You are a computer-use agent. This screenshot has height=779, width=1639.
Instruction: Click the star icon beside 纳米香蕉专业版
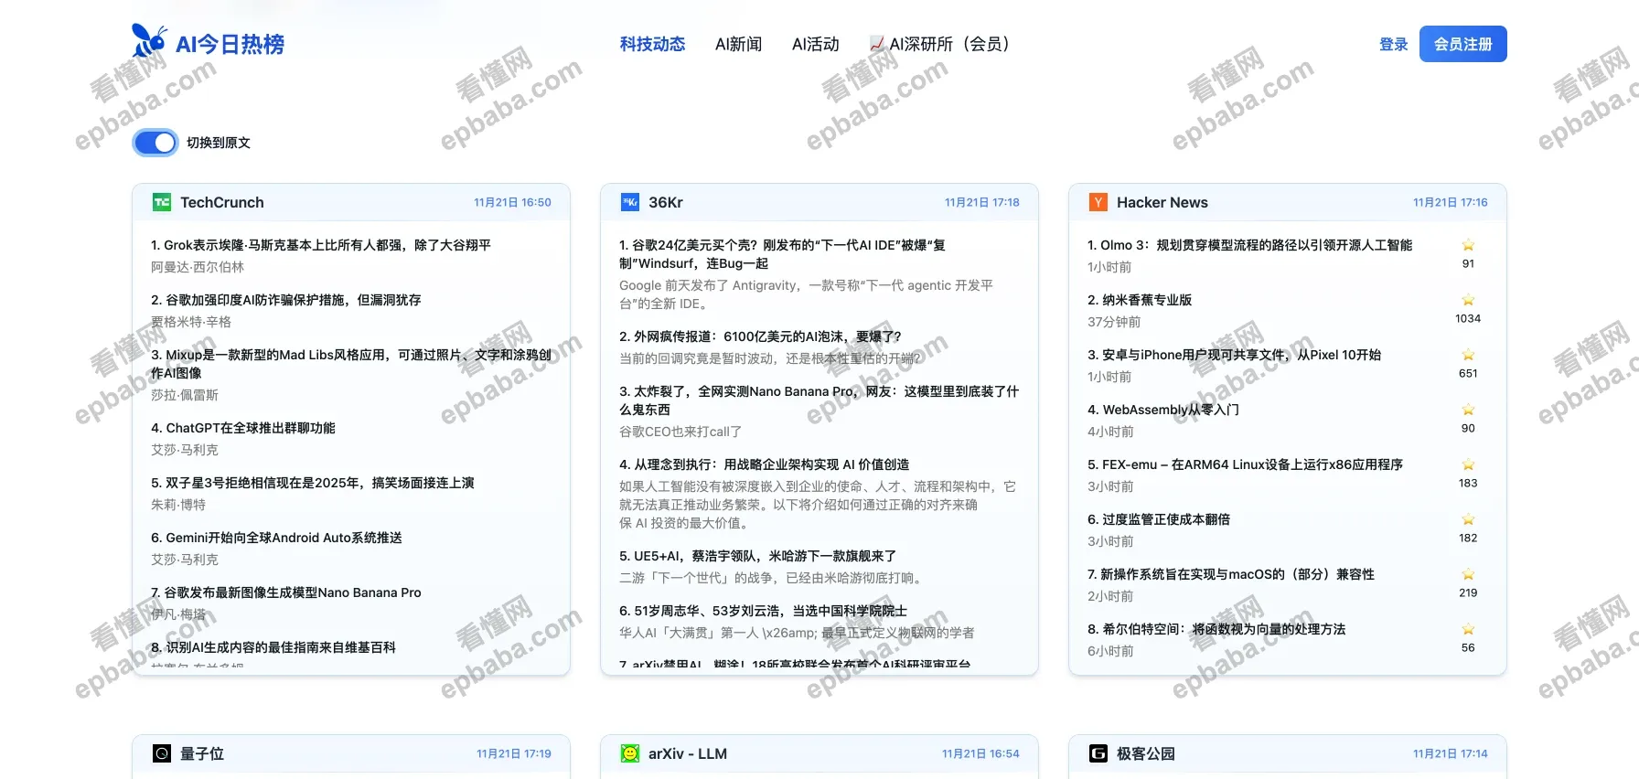[x=1468, y=300]
